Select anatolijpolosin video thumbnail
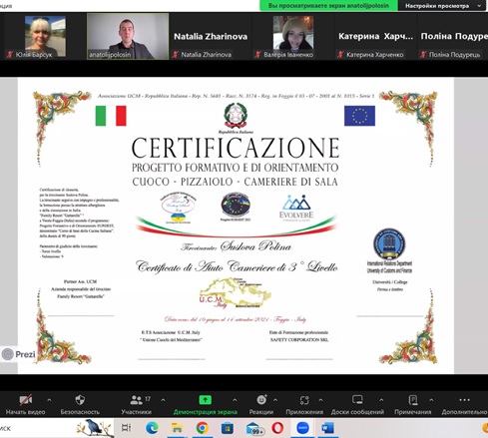The width and height of the screenshot is (488, 438). [x=128, y=37]
